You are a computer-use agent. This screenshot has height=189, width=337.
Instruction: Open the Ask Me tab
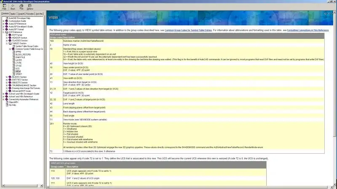pos(39,14)
